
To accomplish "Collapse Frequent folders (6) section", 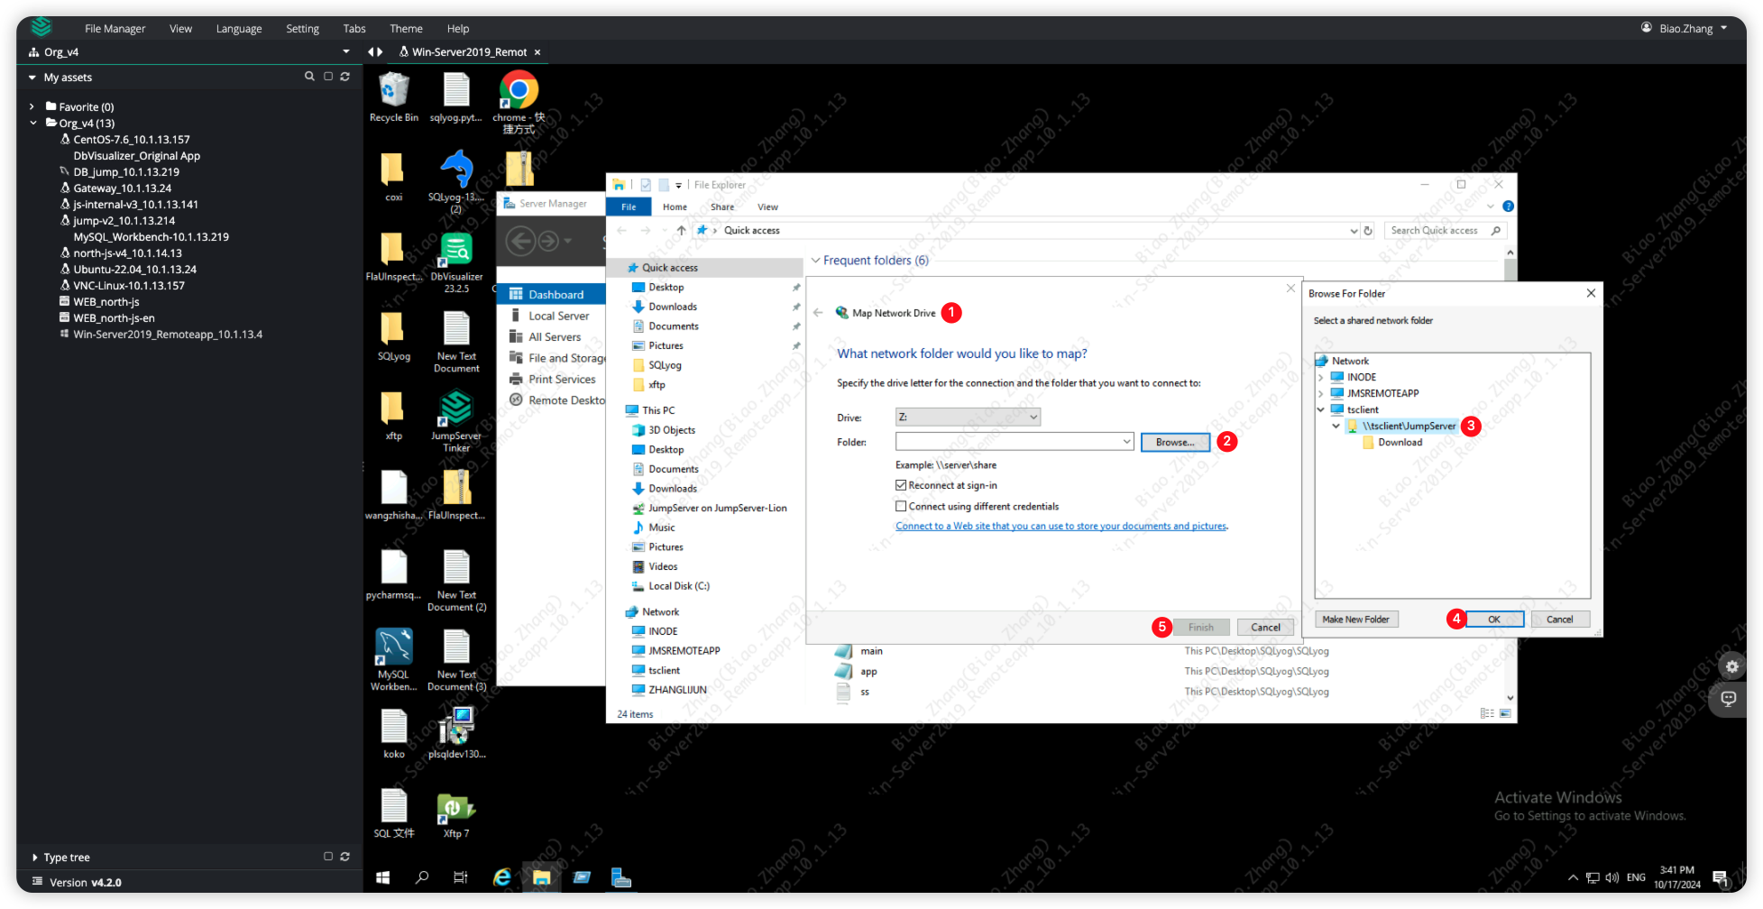I will [x=815, y=261].
